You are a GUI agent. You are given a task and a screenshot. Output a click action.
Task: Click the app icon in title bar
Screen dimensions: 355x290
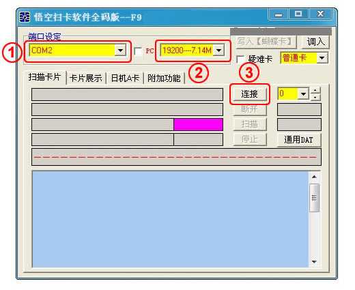(25, 17)
